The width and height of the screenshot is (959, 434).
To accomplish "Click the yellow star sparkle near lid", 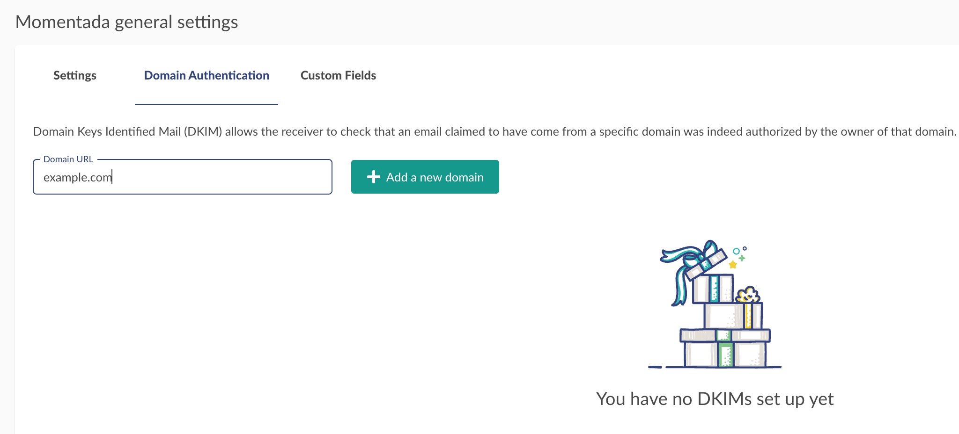I will [x=733, y=265].
